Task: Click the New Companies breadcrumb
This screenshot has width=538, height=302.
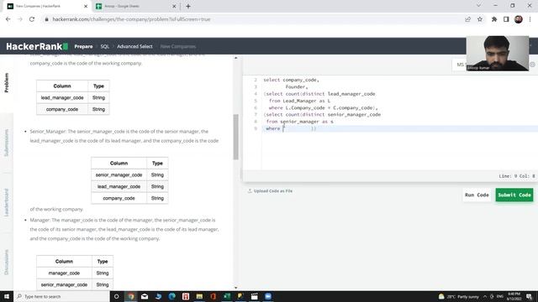Action: click(177, 46)
